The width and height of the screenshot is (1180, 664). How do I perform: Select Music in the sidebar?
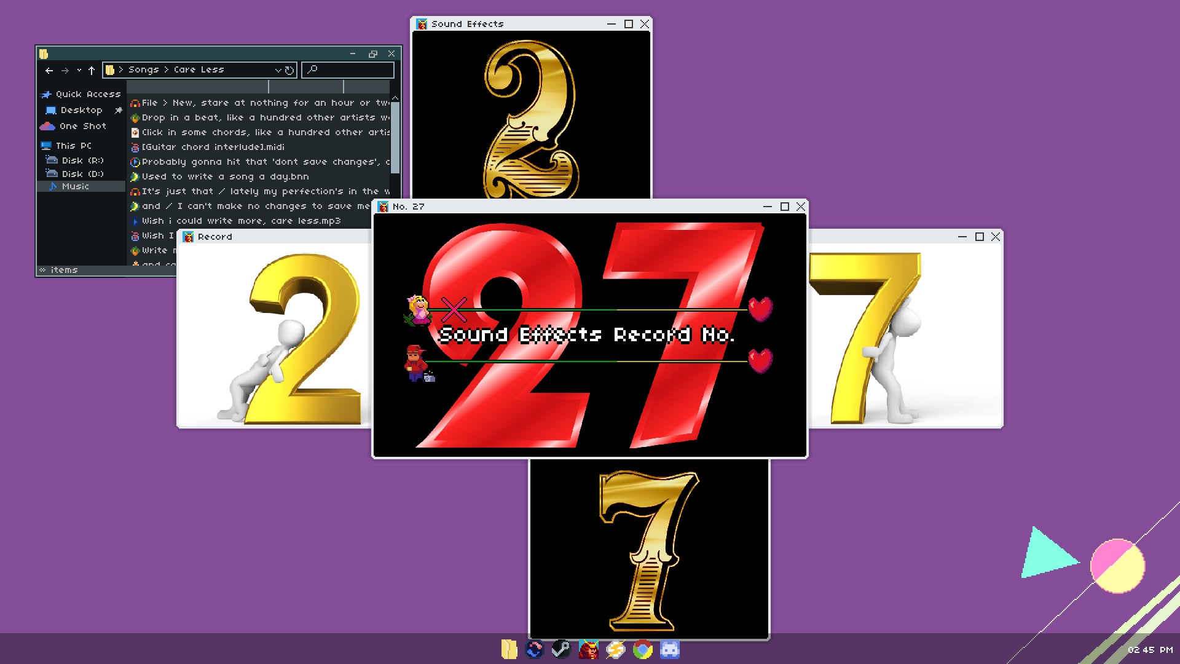81,186
